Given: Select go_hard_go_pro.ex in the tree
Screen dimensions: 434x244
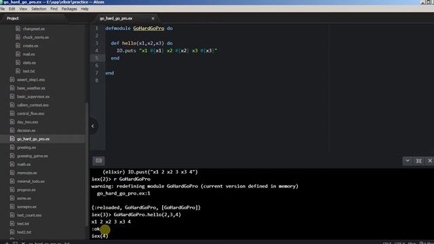Looking at the screenshot, I should tap(33, 139).
